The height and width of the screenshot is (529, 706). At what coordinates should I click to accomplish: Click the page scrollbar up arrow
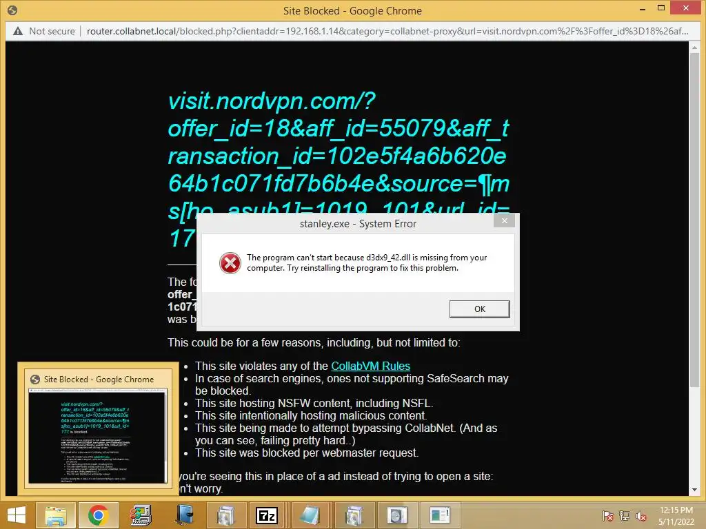[x=694, y=48]
